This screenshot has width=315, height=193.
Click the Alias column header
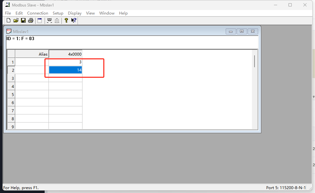pos(32,54)
